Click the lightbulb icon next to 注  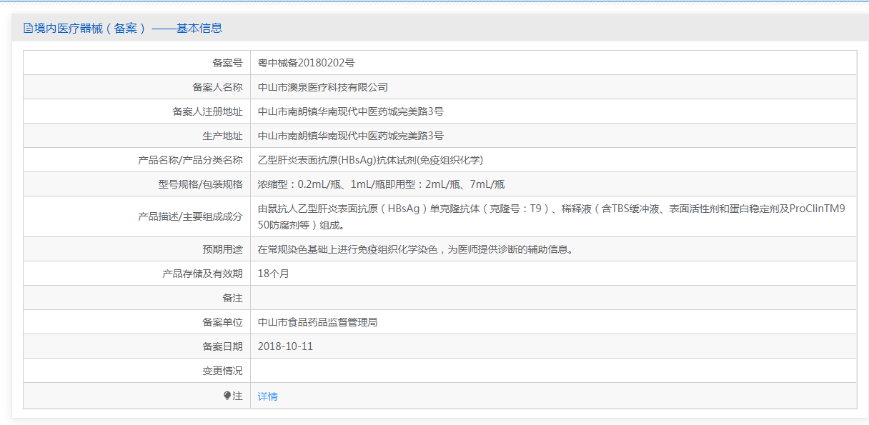227,396
